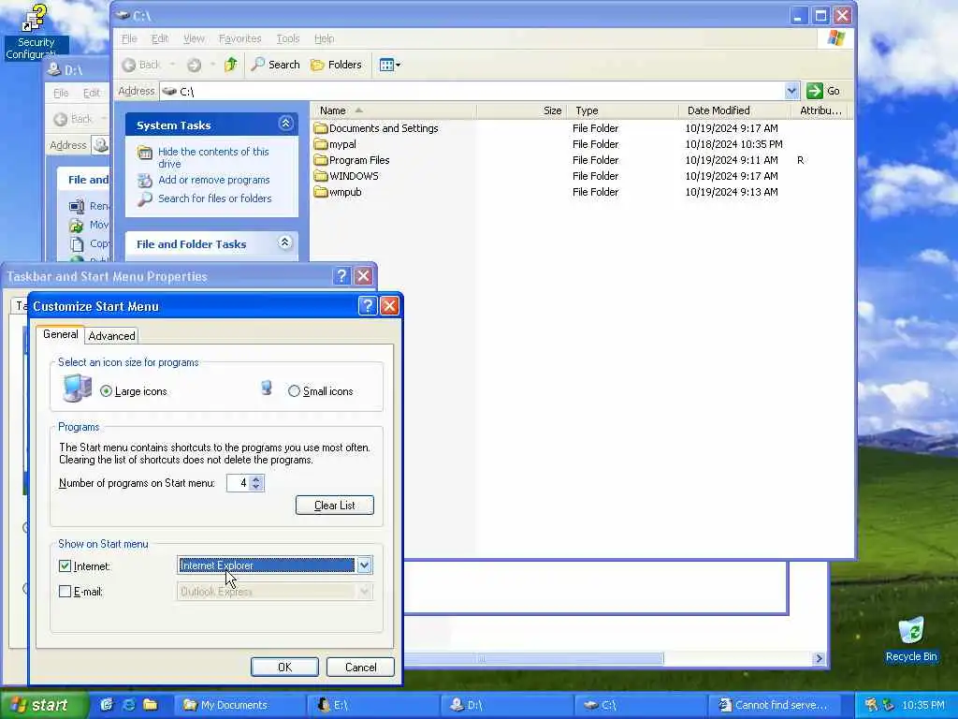This screenshot has width=958, height=719.
Task: Decrease number of programs with down spinner
Action: click(x=256, y=487)
